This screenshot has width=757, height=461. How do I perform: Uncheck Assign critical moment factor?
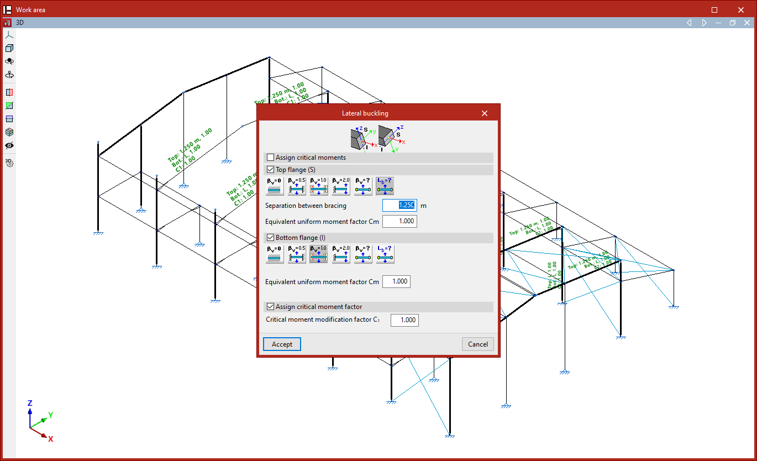[270, 306]
